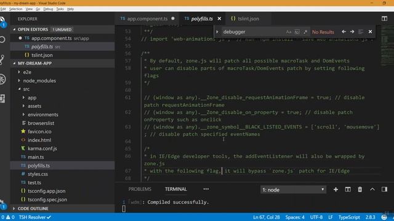Switch to the TERMINAL panel tab
Image resolution: width=394 pixels, height=221 pixels.
point(176,189)
